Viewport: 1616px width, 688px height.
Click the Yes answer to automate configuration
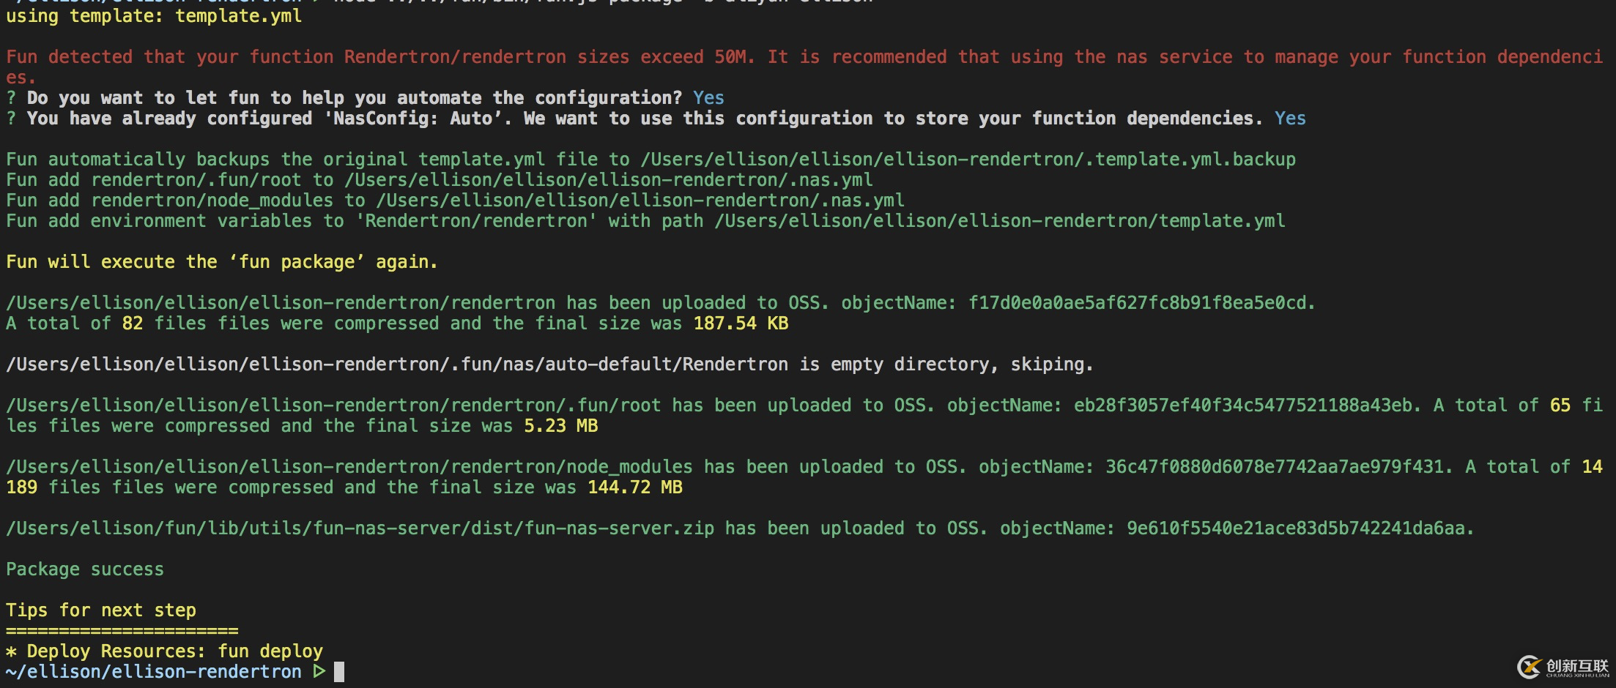708,98
